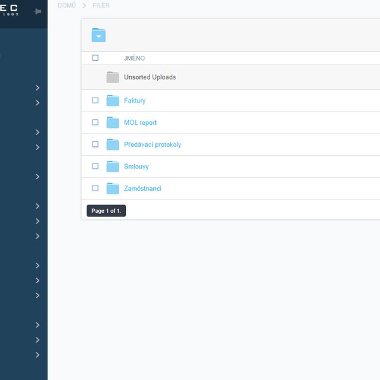Screen dimensions: 380x380
Task: Expand the first sidebar chevron item
Action: pos(38,88)
